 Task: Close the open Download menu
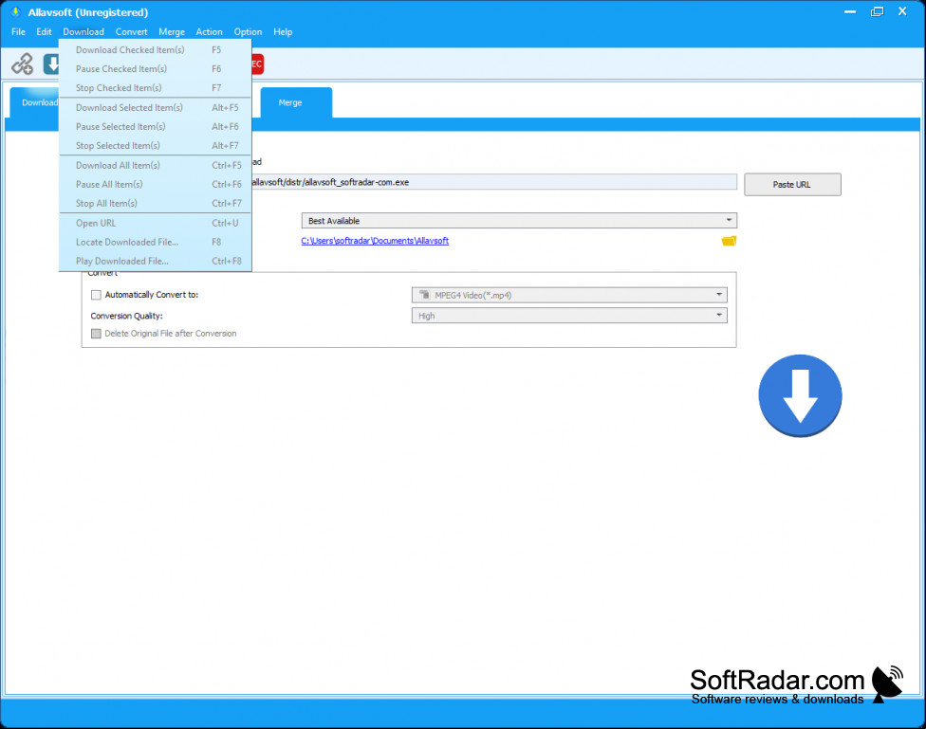click(83, 32)
